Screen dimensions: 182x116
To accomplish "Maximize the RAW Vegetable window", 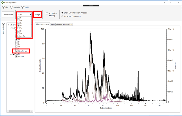I will click(x=171, y=3).
